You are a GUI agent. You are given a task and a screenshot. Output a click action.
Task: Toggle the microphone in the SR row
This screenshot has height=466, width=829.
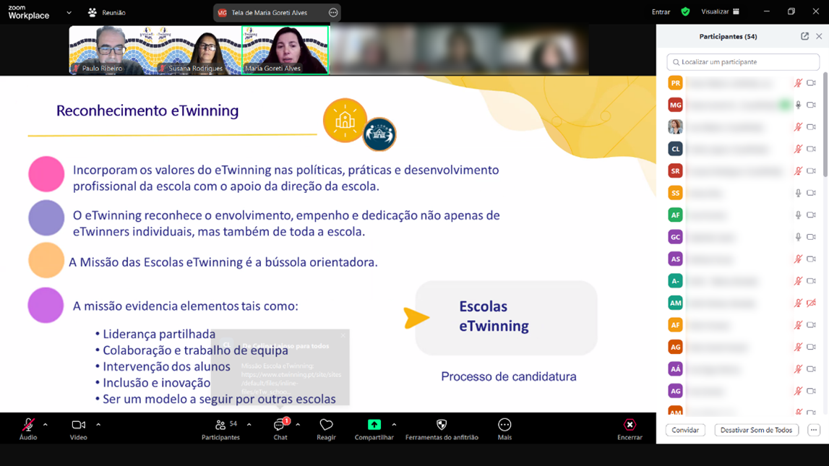point(798,171)
